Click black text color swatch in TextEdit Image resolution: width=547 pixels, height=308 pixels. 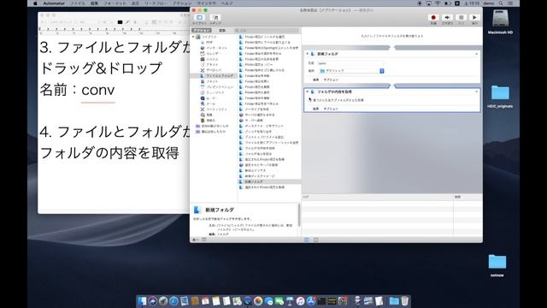click(x=120, y=22)
